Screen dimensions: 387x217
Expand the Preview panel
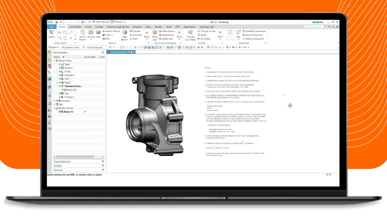click(79, 170)
